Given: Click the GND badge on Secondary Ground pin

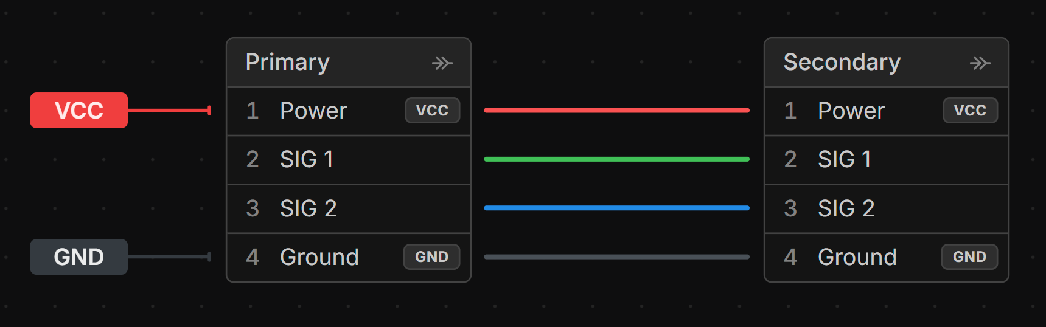Looking at the screenshot, I should (969, 257).
